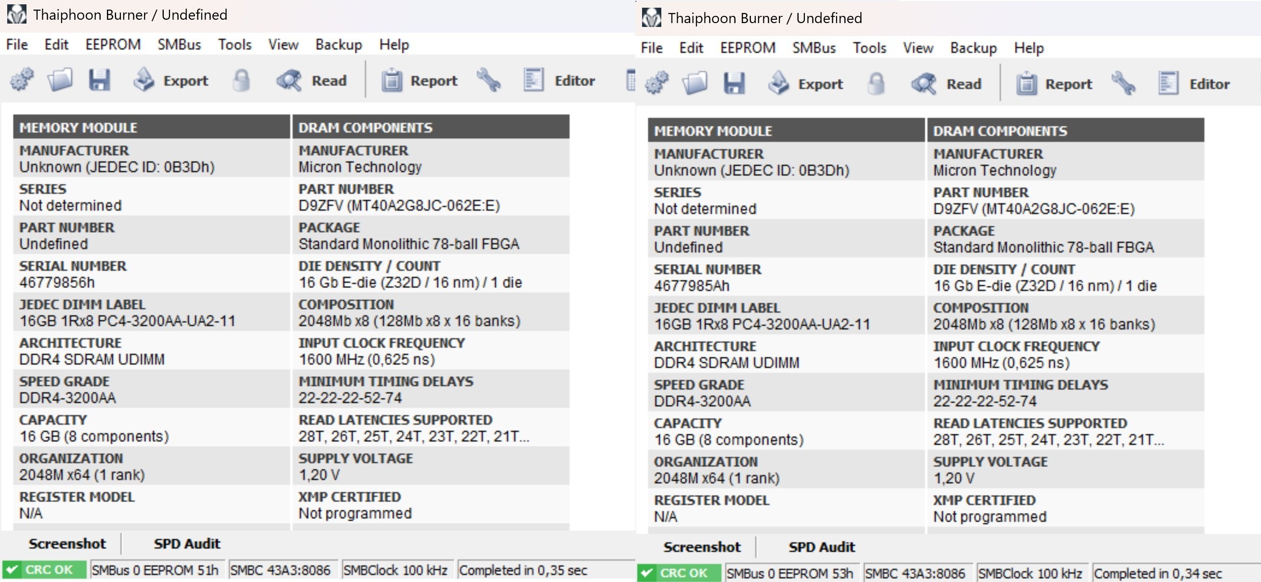Click the gear settings icon in left window
Image resolution: width=1261 pixels, height=582 pixels.
[22, 80]
